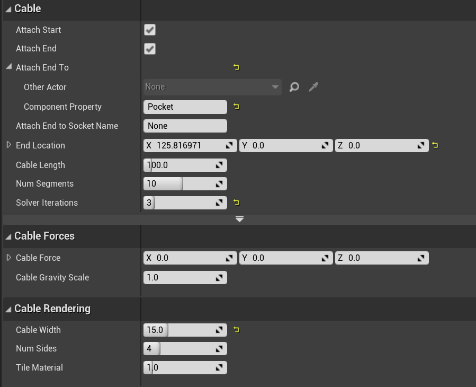476x387 pixels.
Task: Click spin arrow in Cable Force Y field
Action: (325, 258)
